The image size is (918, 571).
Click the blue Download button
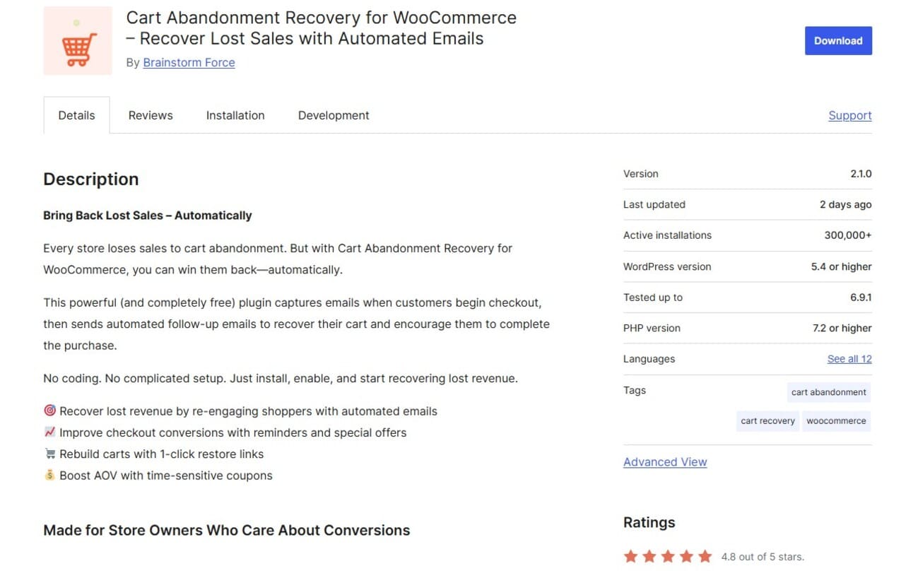[838, 40]
